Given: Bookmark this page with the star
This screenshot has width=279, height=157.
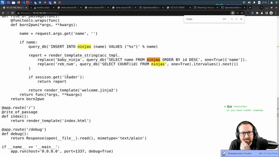Looking at the screenshot, I should (x=242, y=13).
